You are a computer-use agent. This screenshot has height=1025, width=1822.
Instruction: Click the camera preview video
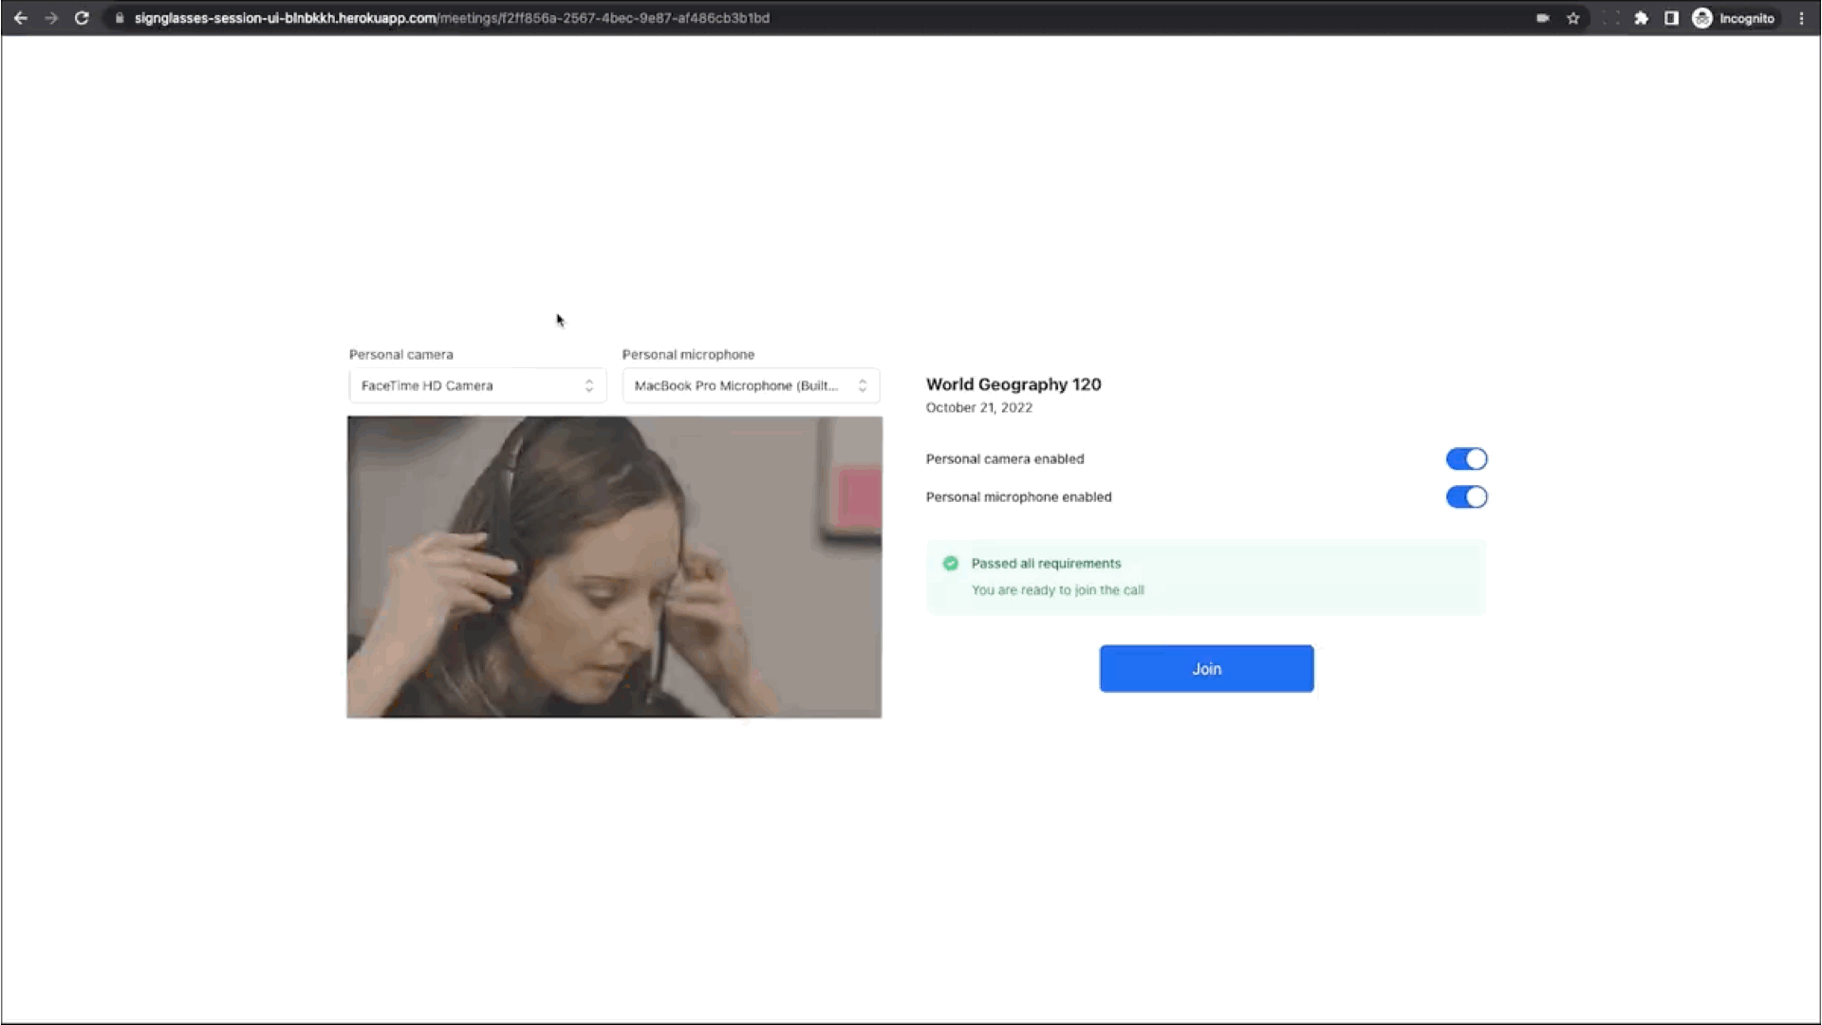(614, 567)
